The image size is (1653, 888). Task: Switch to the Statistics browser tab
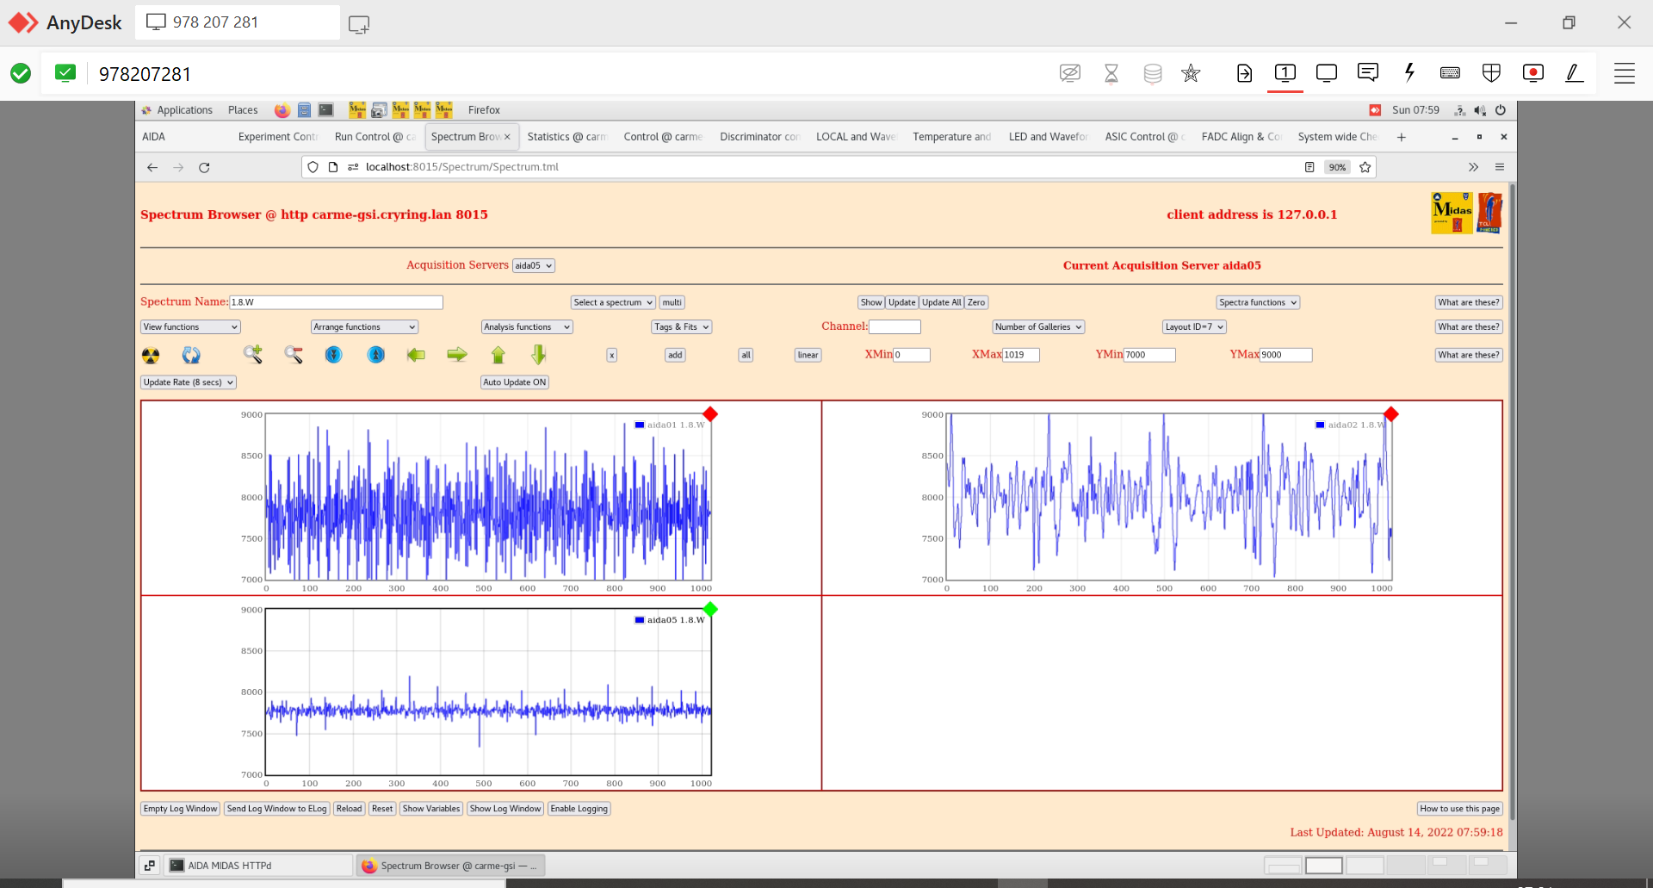point(566,137)
